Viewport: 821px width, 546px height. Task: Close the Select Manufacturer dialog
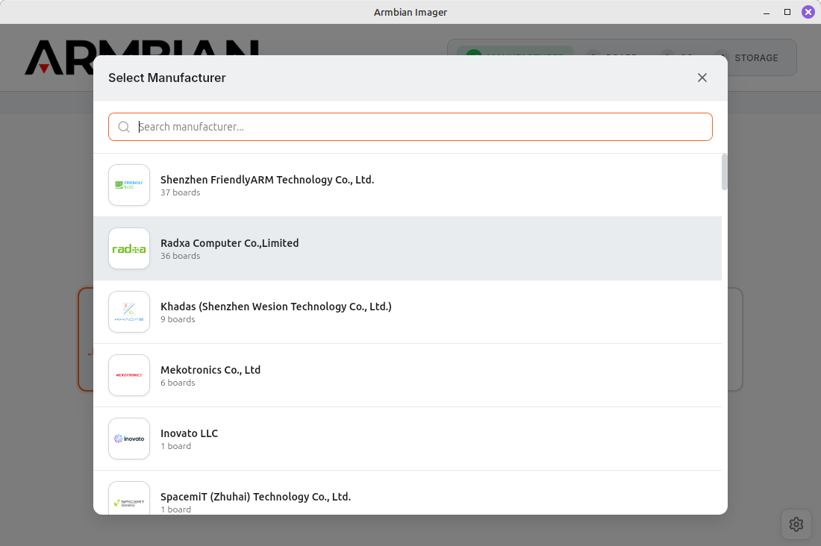click(x=702, y=78)
